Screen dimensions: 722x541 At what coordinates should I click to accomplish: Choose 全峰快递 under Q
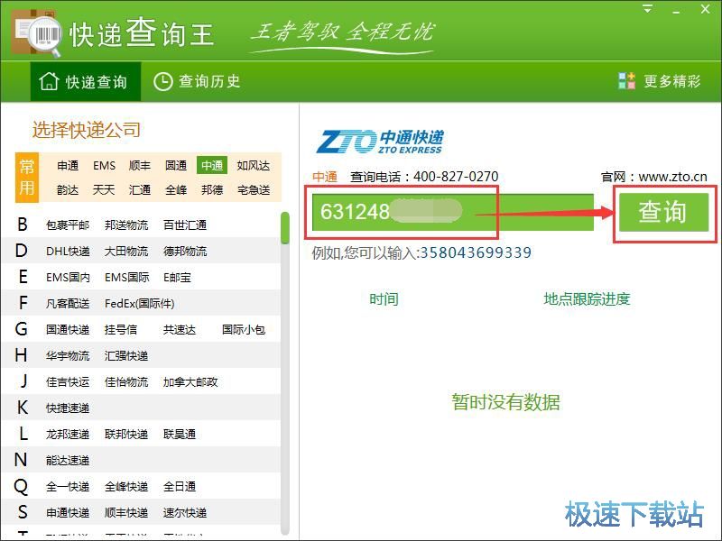[126, 487]
